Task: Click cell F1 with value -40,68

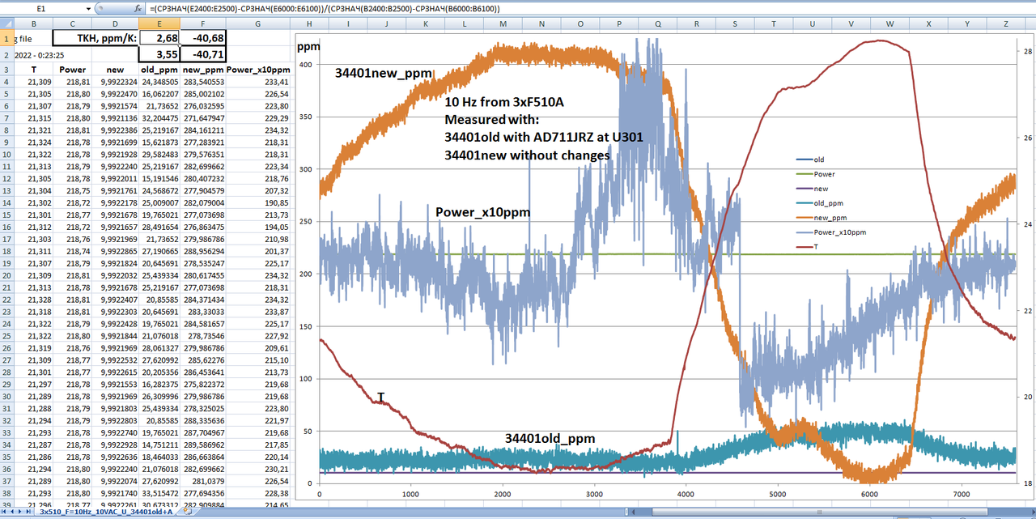Action: click(202, 38)
